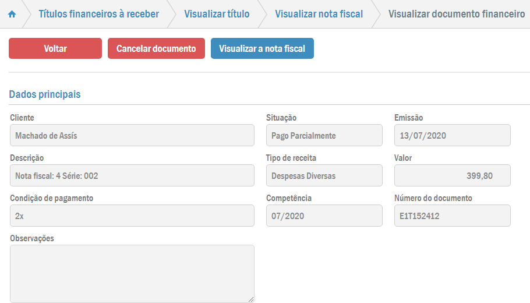Click the Cliente field with Machado de Assís
530x303 pixels.
pos(132,135)
